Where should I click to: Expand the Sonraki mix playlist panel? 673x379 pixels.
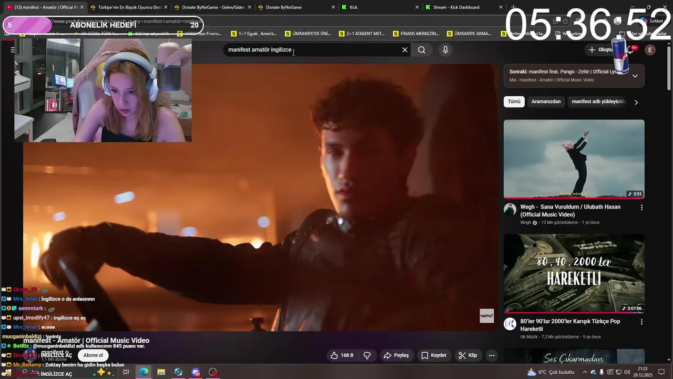click(x=635, y=76)
